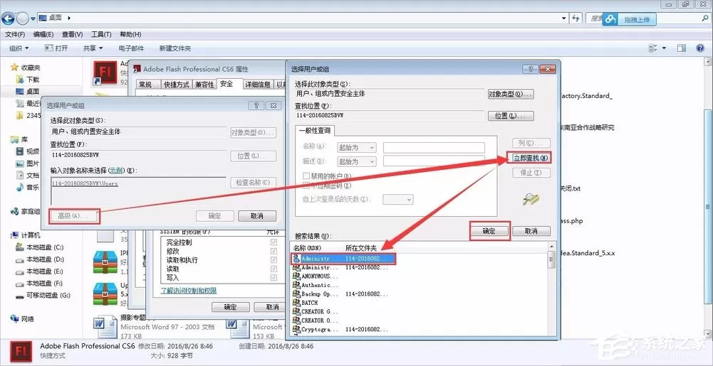Image resolution: width=713 pixels, height=366 pixels.
Task: Toggle 修改 allow permission checkbox
Action: point(274,251)
